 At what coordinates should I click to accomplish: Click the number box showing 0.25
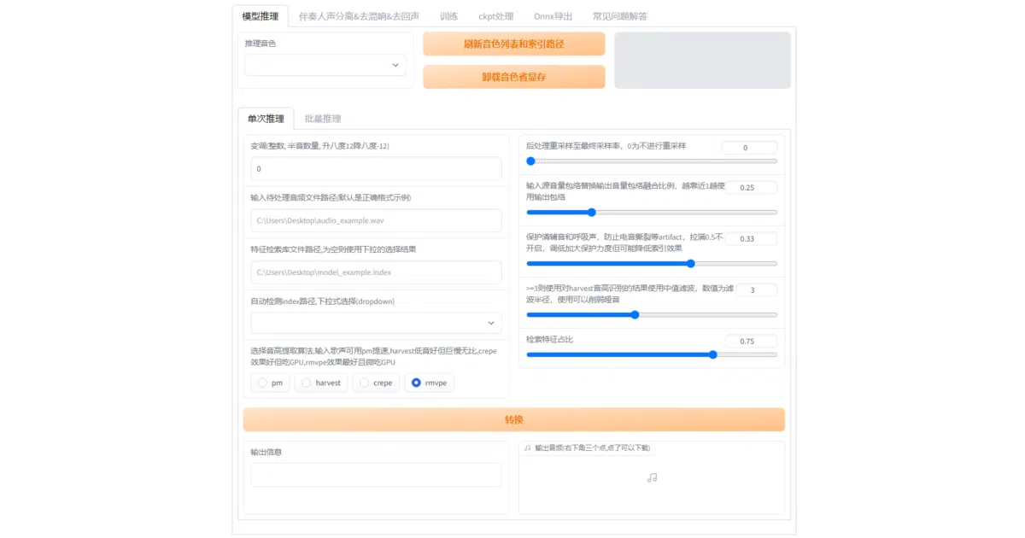[751, 188]
